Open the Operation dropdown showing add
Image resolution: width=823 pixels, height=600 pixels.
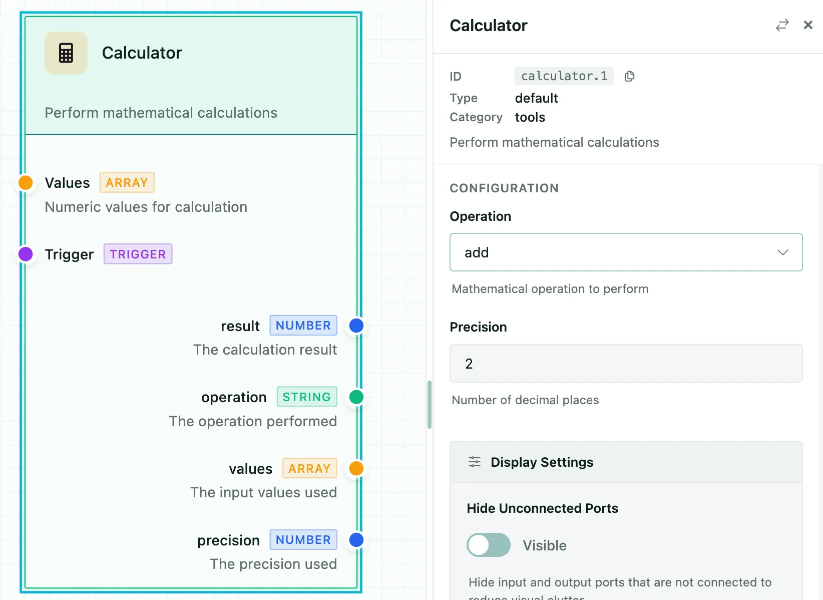(626, 252)
